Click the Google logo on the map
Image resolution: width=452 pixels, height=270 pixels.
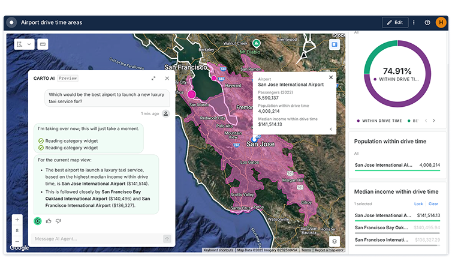pos(19,247)
